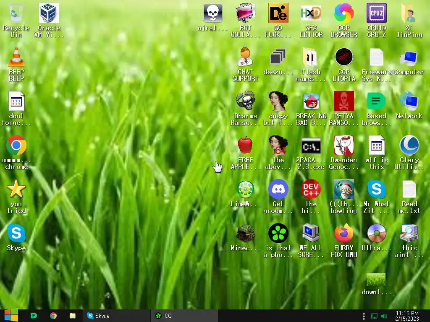Image resolution: width=430 pixels, height=322 pixels.
Task: Click the network monitor tray icon
Action: click(x=374, y=316)
